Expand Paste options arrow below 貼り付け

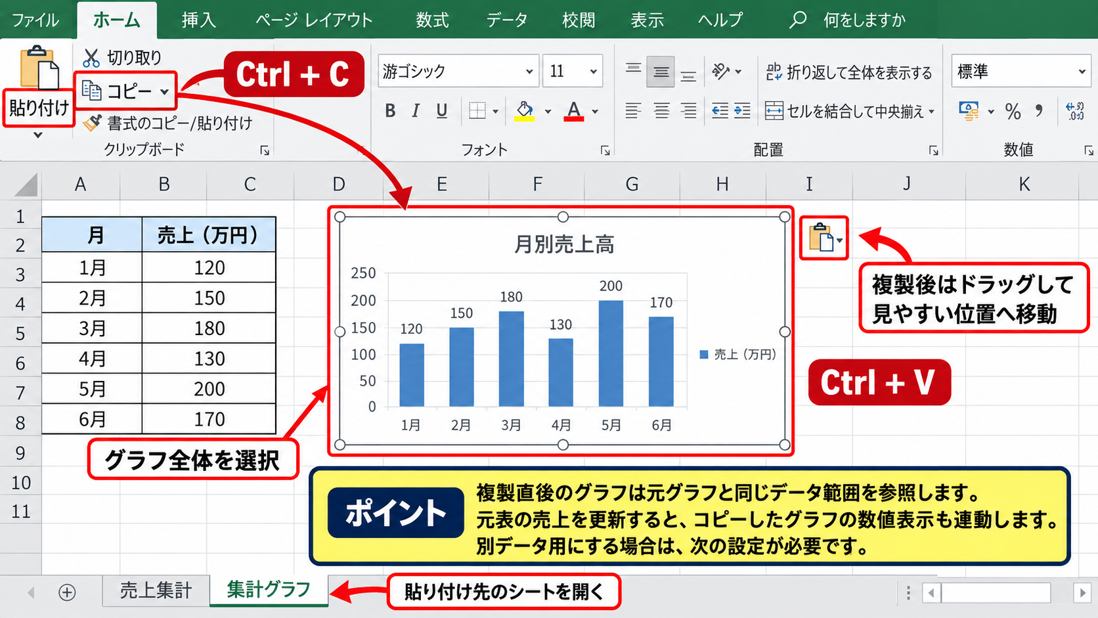38,135
